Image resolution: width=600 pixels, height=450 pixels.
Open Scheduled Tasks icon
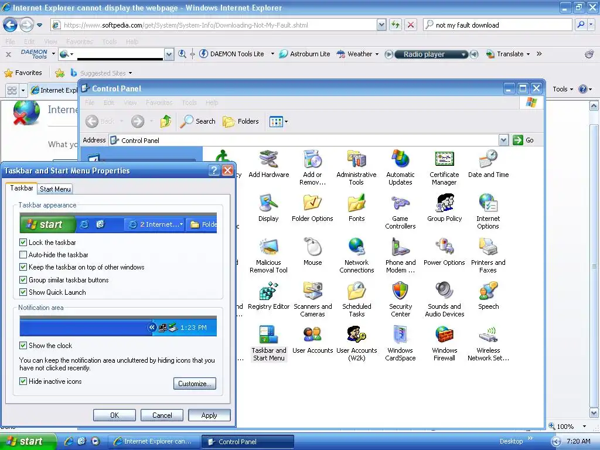click(357, 299)
